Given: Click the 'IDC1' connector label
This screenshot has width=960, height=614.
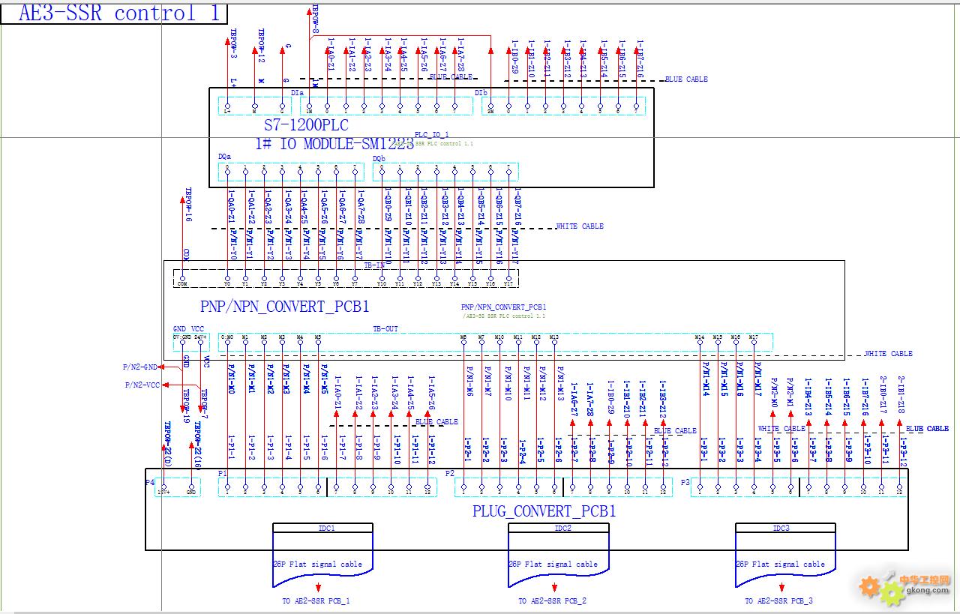Looking at the screenshot, I should coord(326,529).
